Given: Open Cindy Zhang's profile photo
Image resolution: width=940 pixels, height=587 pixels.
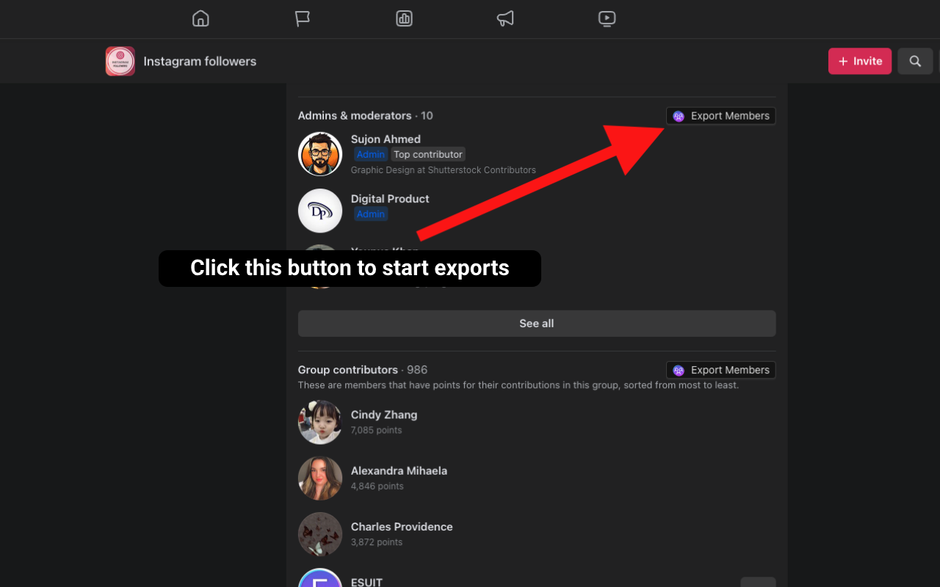Looking at the screenshot, I should click(319, 422).
